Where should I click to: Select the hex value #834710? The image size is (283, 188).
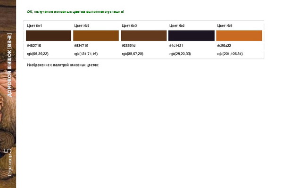pyautogui.click(x=81, y=46)
